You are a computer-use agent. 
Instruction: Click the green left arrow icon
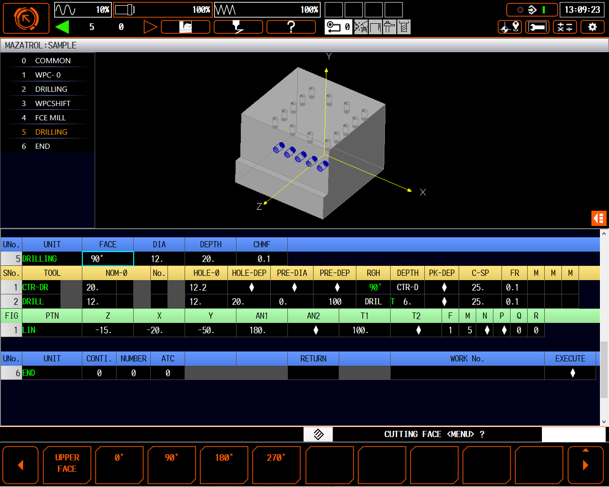pos(62,27)
